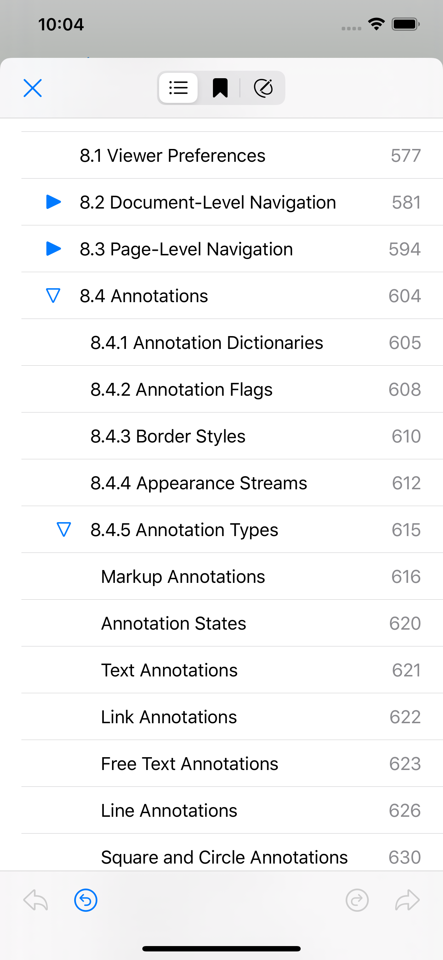
Task: Collapse the 8.4.5 Annotation Types section
Action: click(x=63, y=530)
